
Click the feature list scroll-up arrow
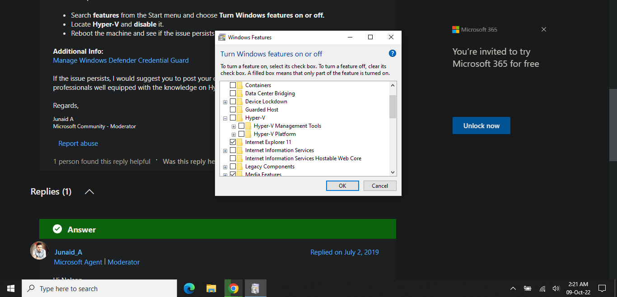393,85
